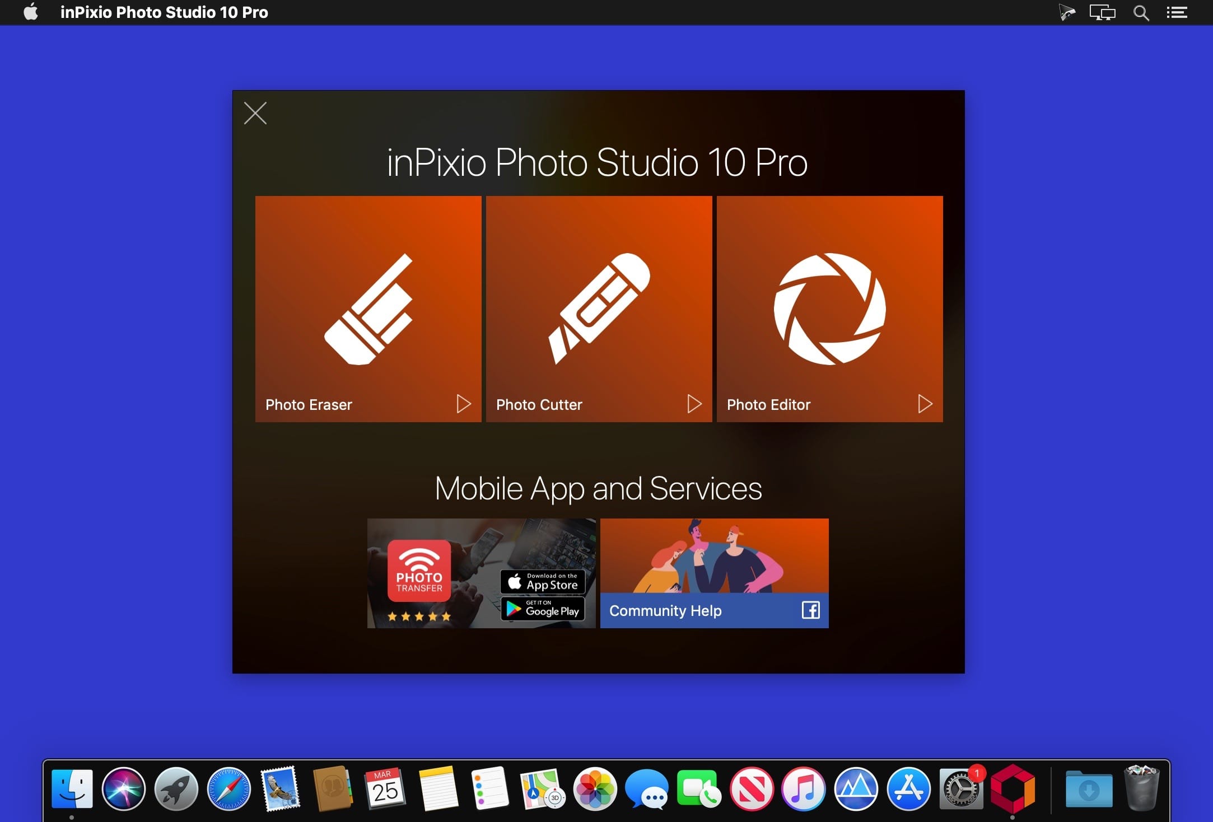The image size is (1213, 822).
Task: Open Safari from the Dock
Action: (x=229, y=789)
